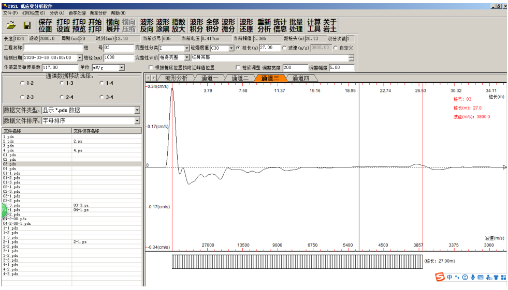
Task: Click the 波形涂黑 toolbar button
Action: [x=163, y=25]
